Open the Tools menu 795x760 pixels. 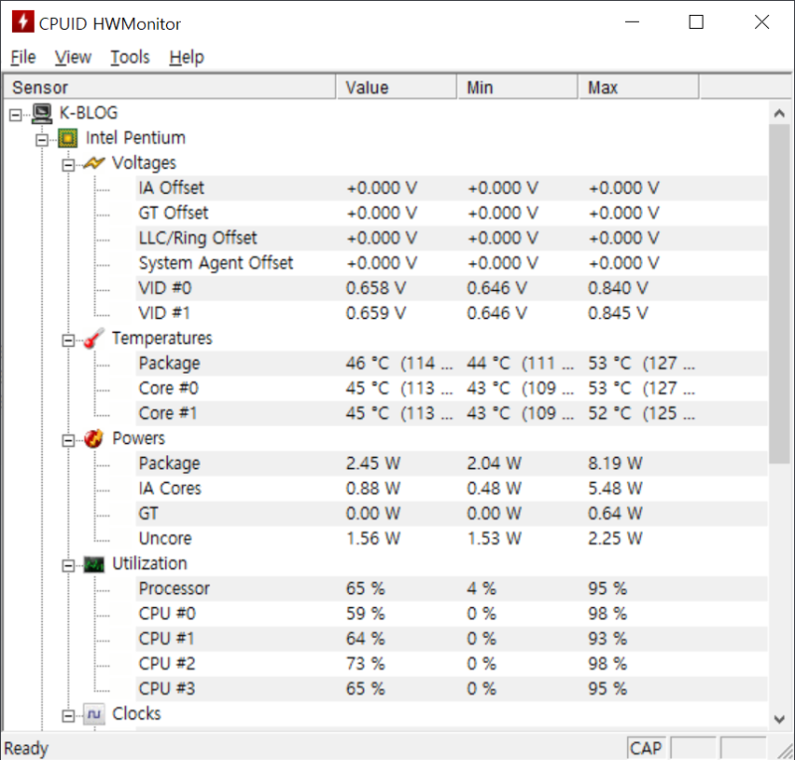point(130,57)
